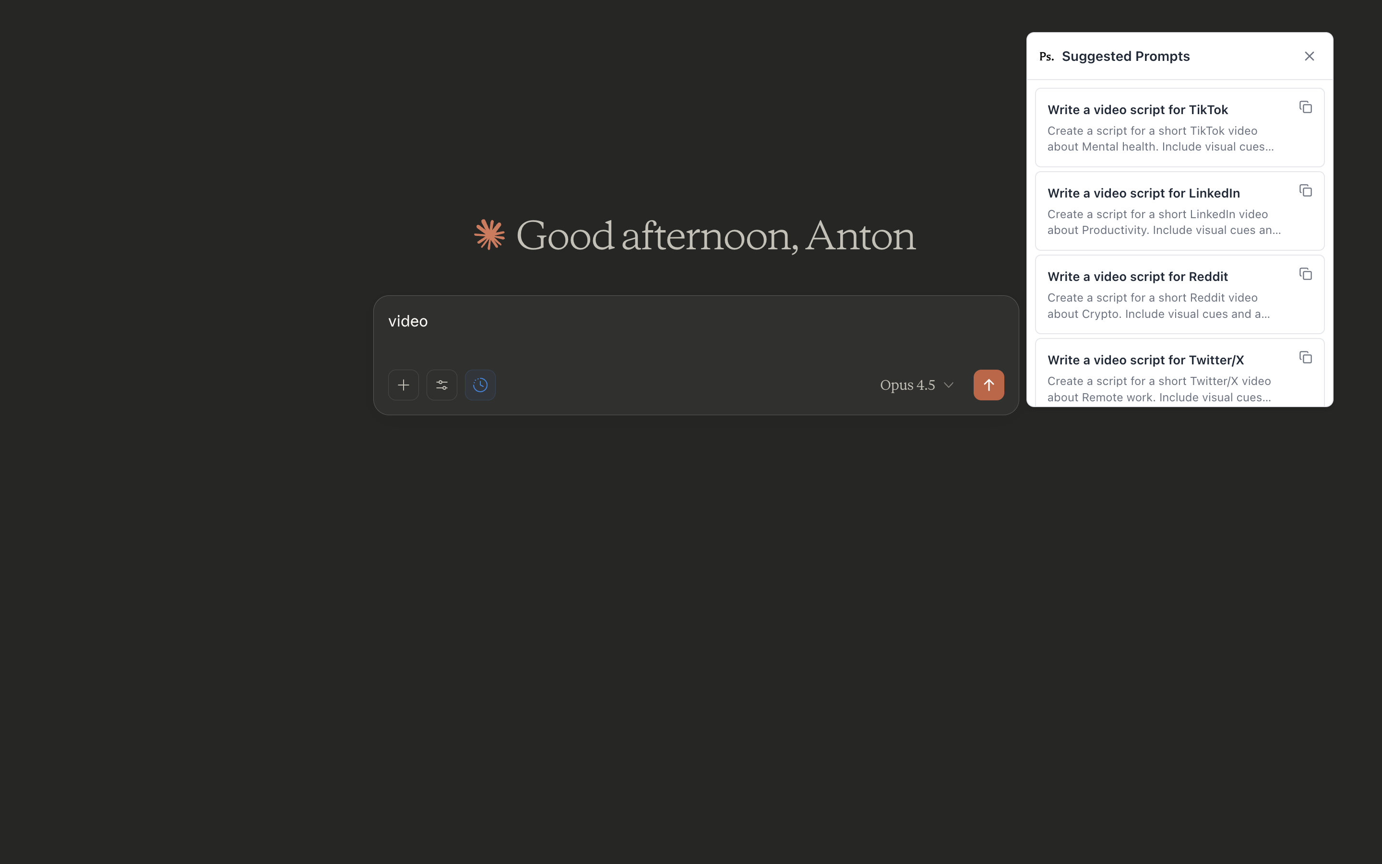1382x864 pixels.
Task: Click description 'about Crypto. Include visual cues and a...'
Action: coord(1158,314)
